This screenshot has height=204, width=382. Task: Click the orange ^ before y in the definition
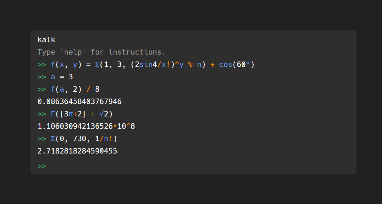[177, 64]
